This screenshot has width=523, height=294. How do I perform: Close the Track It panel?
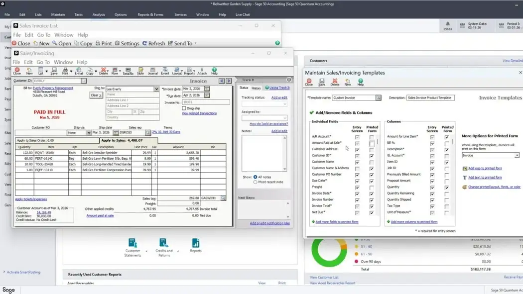point(289,80)
